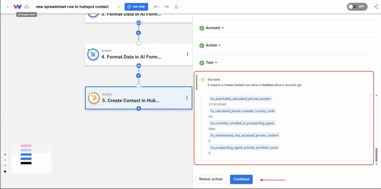Click the green check next to Action
381x189 pixels.
(202, 46)
